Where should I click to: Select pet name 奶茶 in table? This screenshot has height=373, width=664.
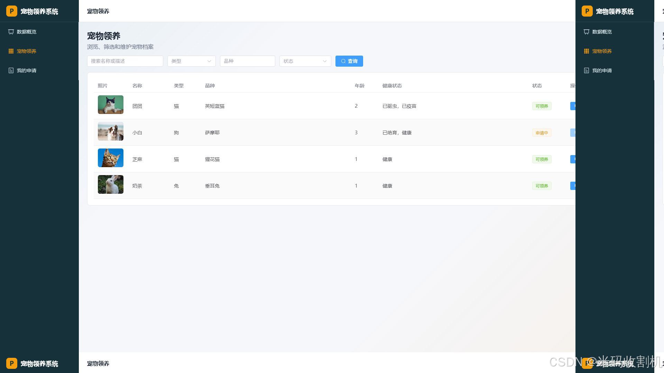(x=137, y=186)
